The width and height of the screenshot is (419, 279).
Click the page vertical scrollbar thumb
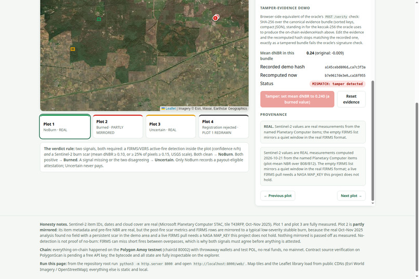click(417, 187)
